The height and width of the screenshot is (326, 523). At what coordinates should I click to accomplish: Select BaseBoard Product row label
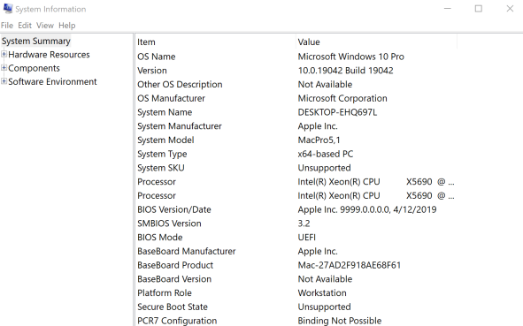(x=175, y=265)
